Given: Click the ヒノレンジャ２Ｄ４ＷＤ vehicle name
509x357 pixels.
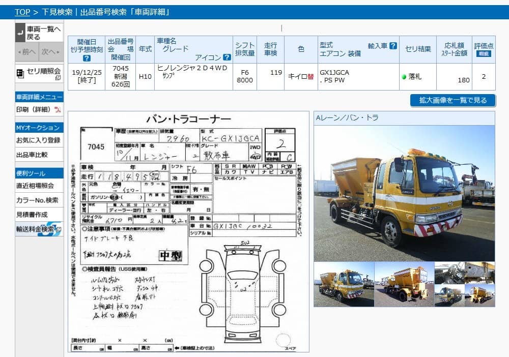Looking at the screenshot, I should 192,68.
